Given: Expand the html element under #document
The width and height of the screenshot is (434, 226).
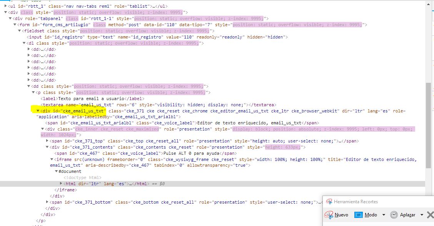Looking at the screenshot, I should click(x=61, y=183).
